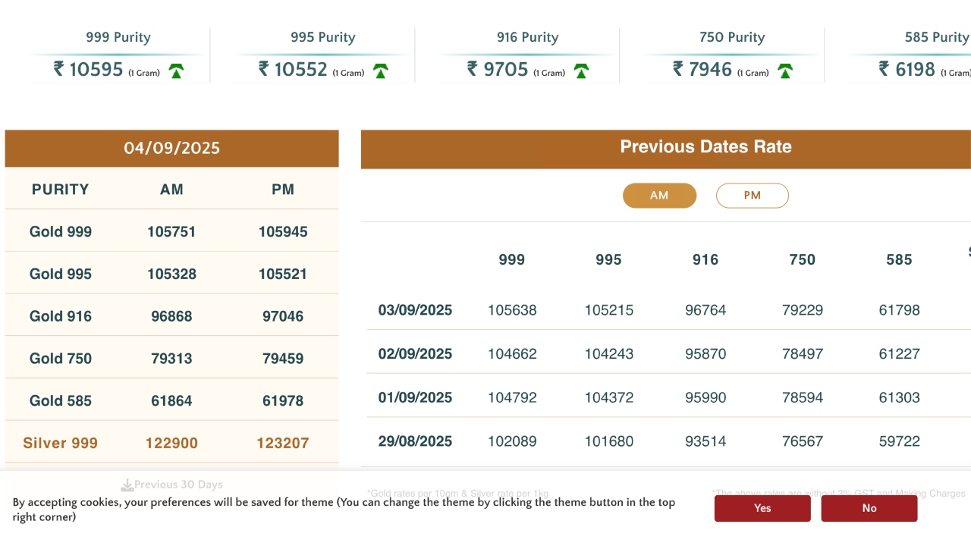Viewport: 971px width, 546px height.
Task: Click the ₹ 10595 price under 999 Purity
Action: (x=89, y=70)
